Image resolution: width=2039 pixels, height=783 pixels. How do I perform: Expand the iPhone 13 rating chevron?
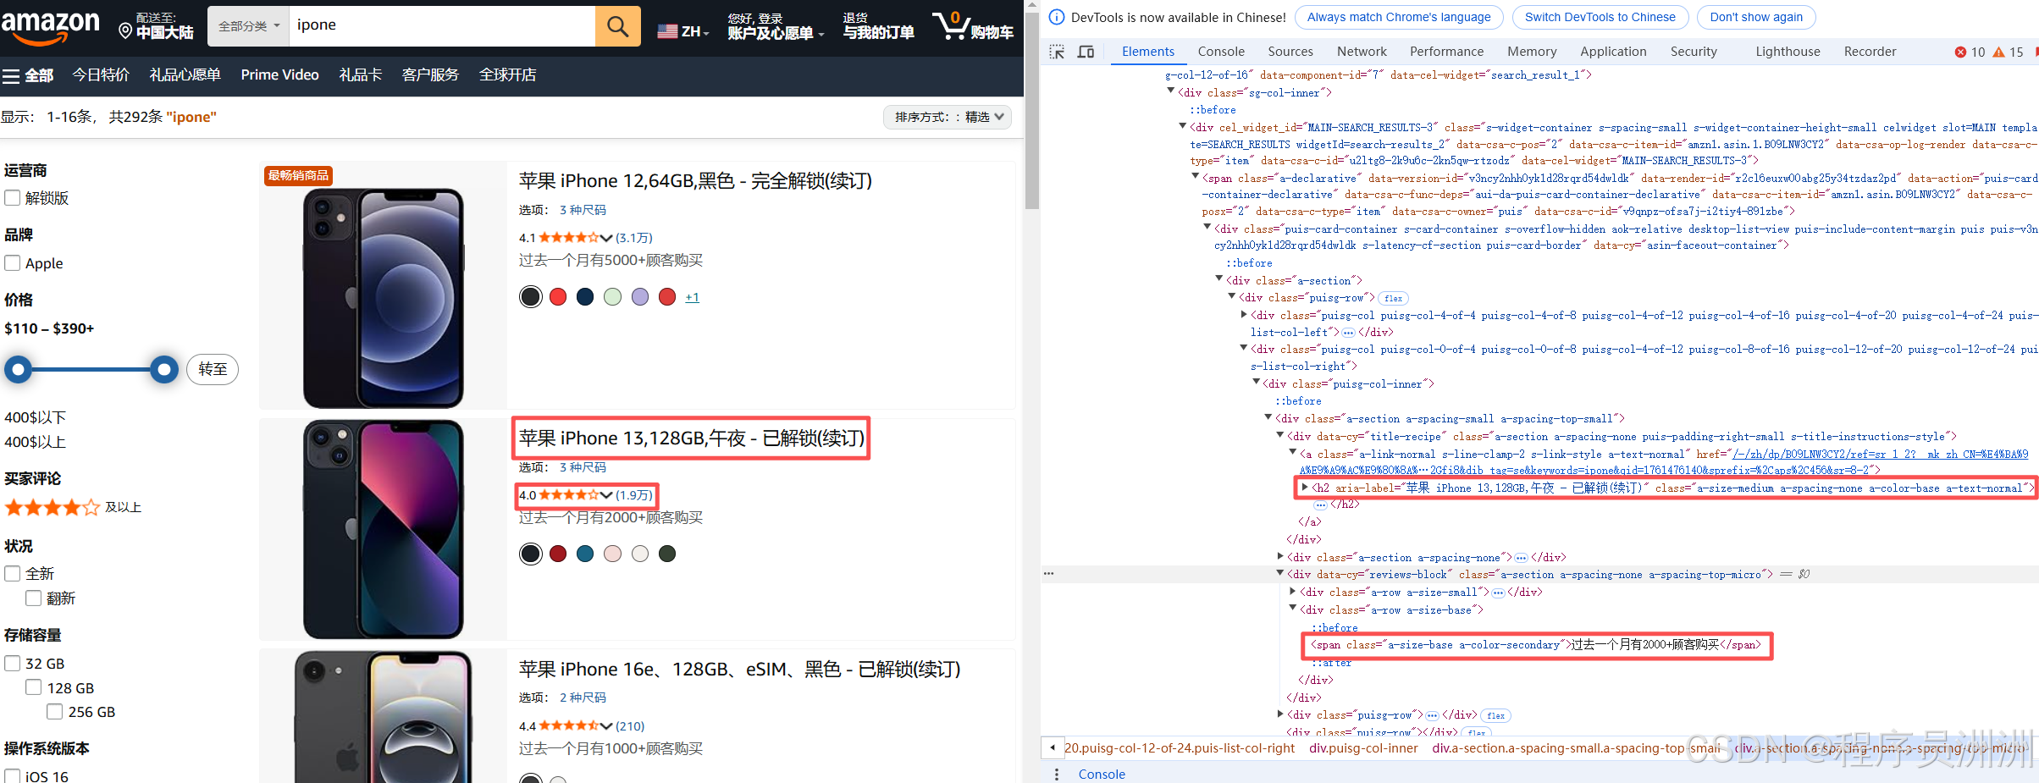point(606,495)
